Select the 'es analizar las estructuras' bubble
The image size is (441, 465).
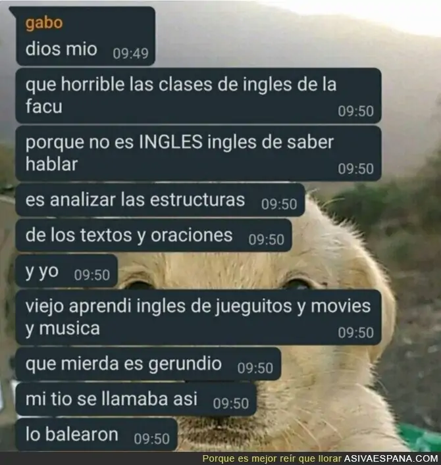pos(160,200)
